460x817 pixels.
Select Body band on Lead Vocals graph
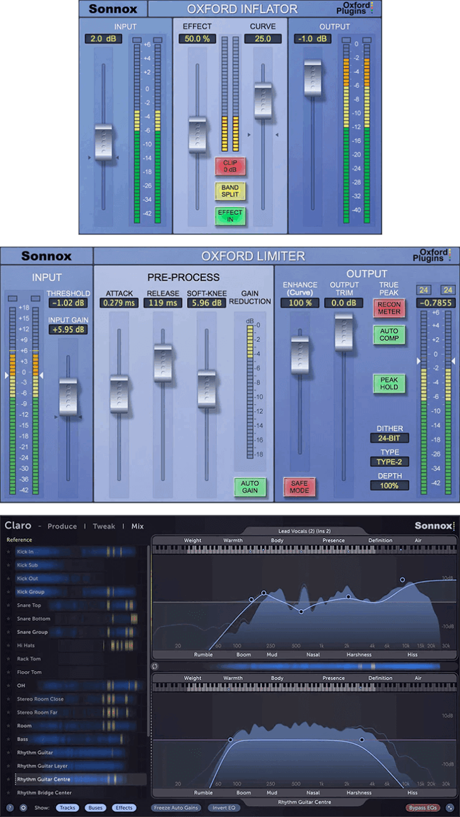pos(277,540)
